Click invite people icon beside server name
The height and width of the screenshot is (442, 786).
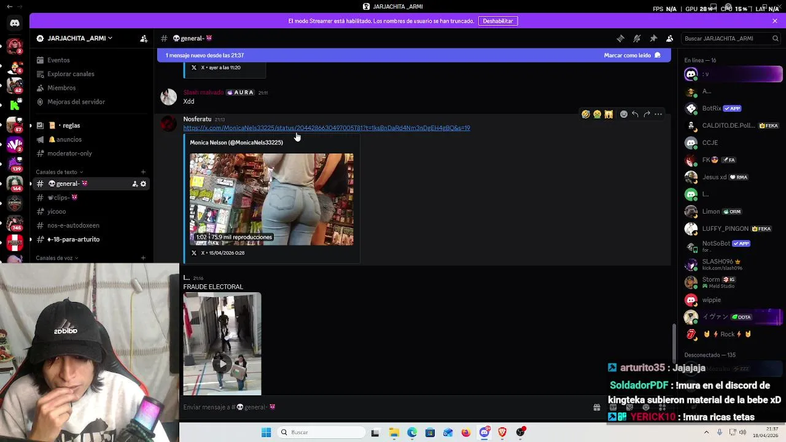pyautogui.click(x=144, y=38)
